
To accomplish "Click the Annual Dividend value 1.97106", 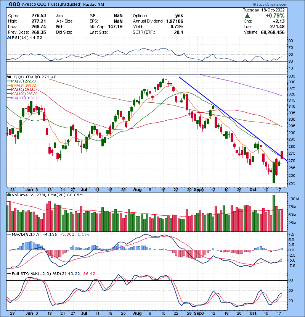I will point(175,21).
